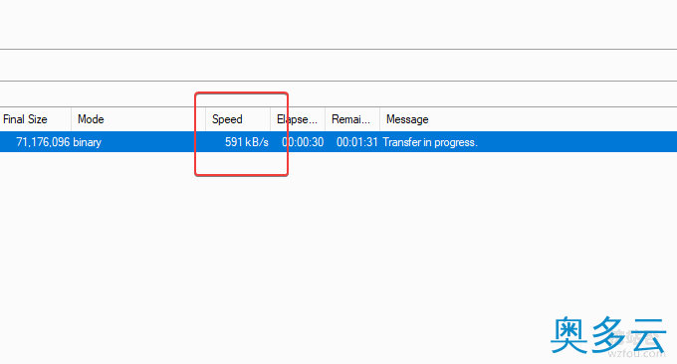The height and width of the screenshot is (364, 677).
Task: Click divider between Mode and Speed headers
Action: [205, 119]
